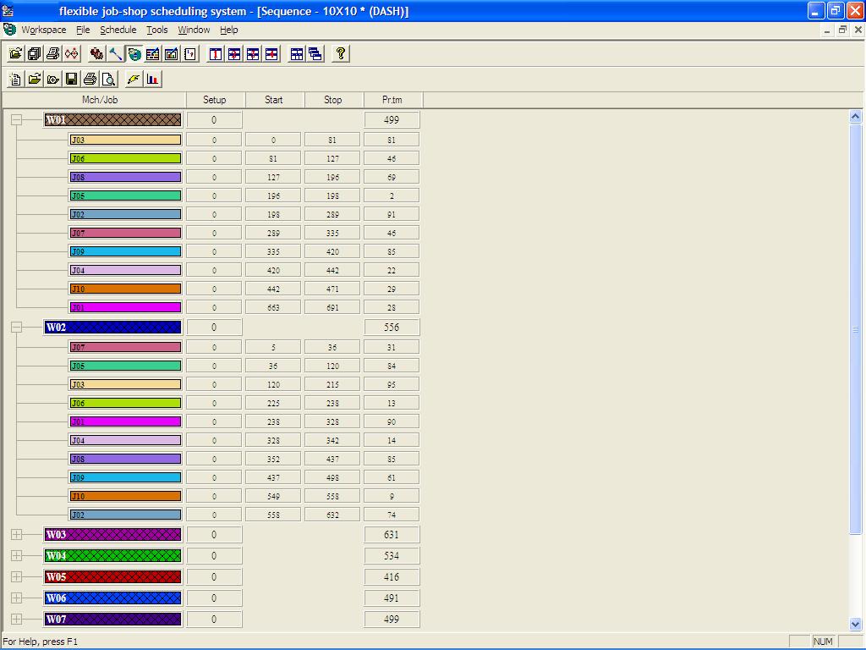Screen dimensions: 866x650
Task: Open the Schedule menu
Action: pyautogui.click(x=118, y=30)
